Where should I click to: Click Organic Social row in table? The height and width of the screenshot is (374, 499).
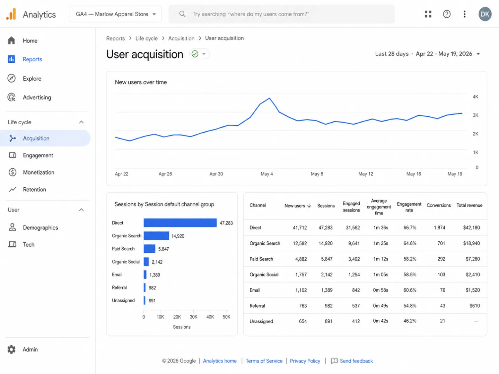tap(365, 275)
